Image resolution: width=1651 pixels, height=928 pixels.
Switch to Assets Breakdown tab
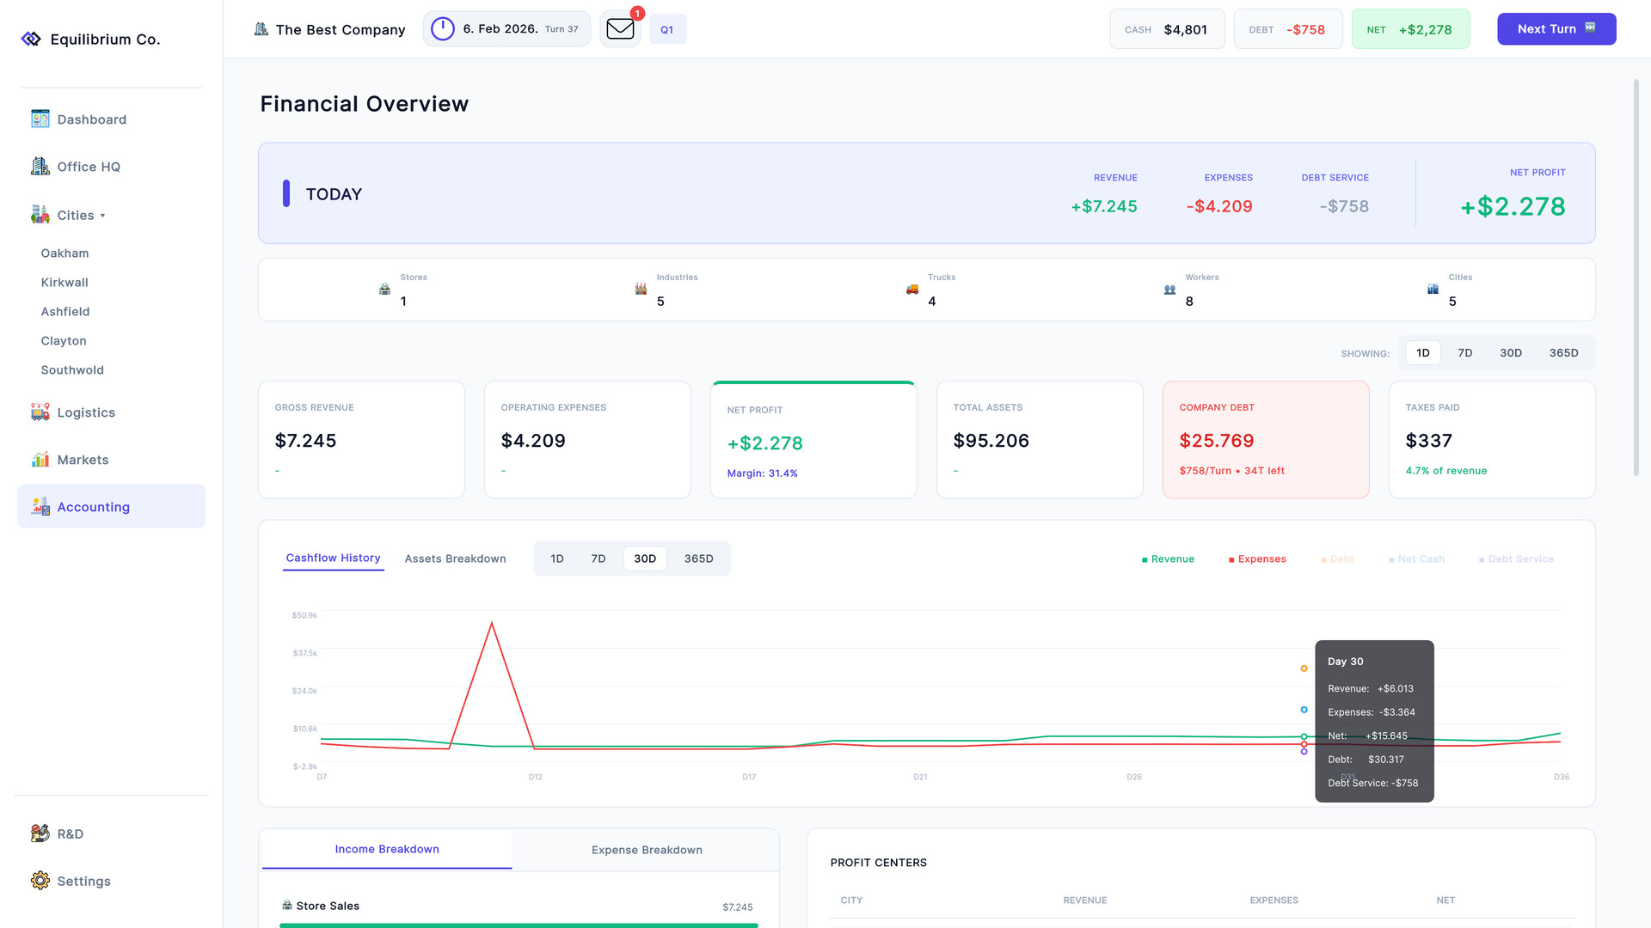tap(455, 559)
